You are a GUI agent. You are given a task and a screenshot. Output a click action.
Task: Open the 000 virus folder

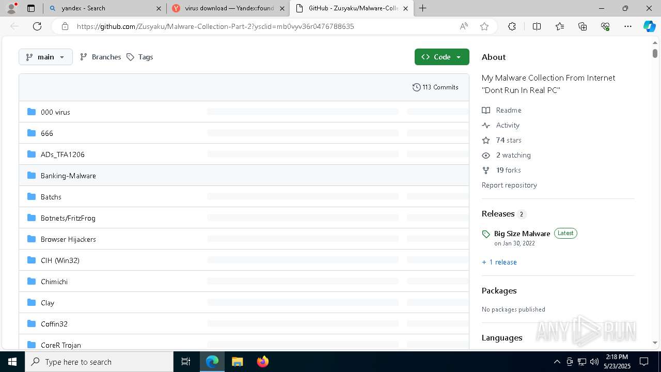55,112
